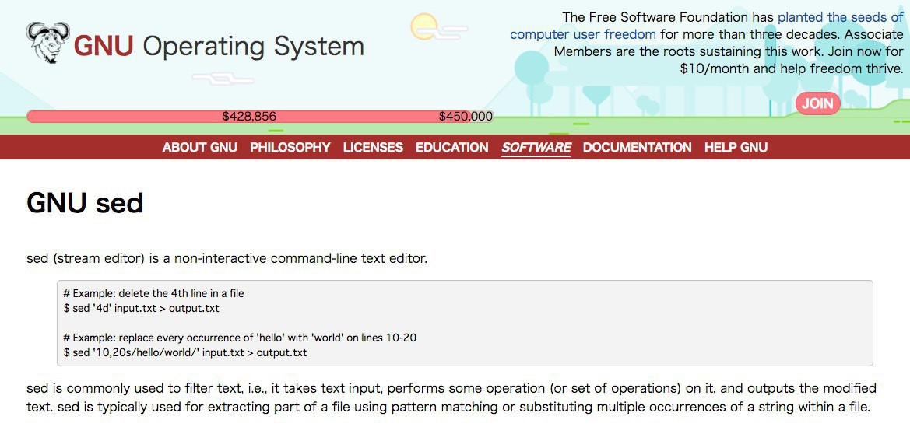910x434 pixels.
Task: Select the LICENSES menu item
Action: (373, 147)
